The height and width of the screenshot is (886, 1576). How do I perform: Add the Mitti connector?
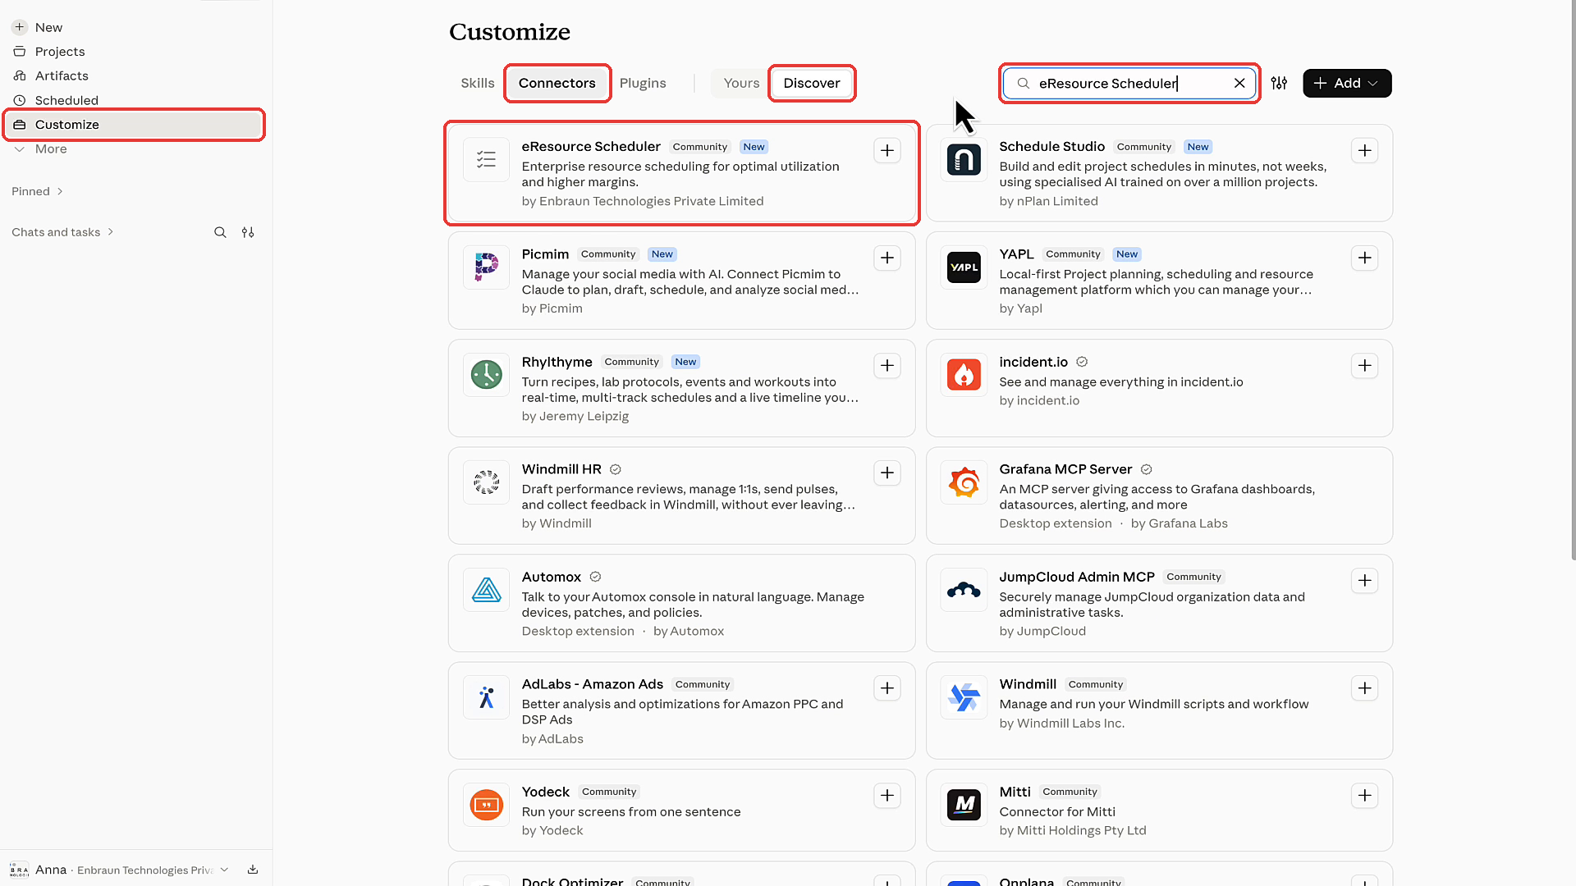click(1364, 796)
